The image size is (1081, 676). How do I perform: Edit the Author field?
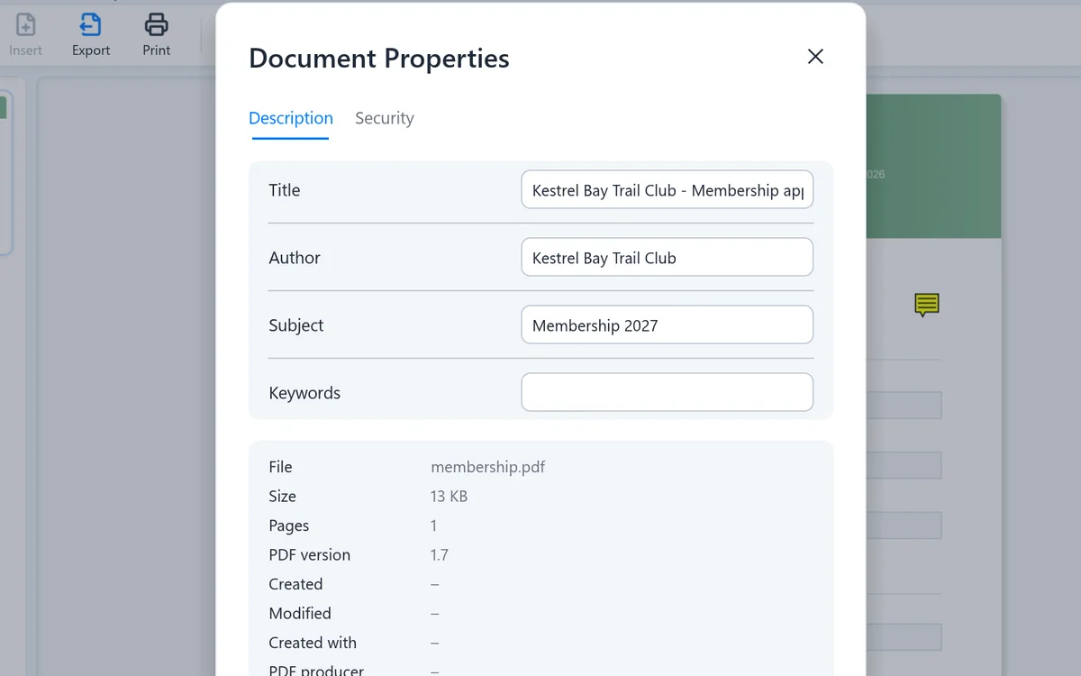coord(668,258)
